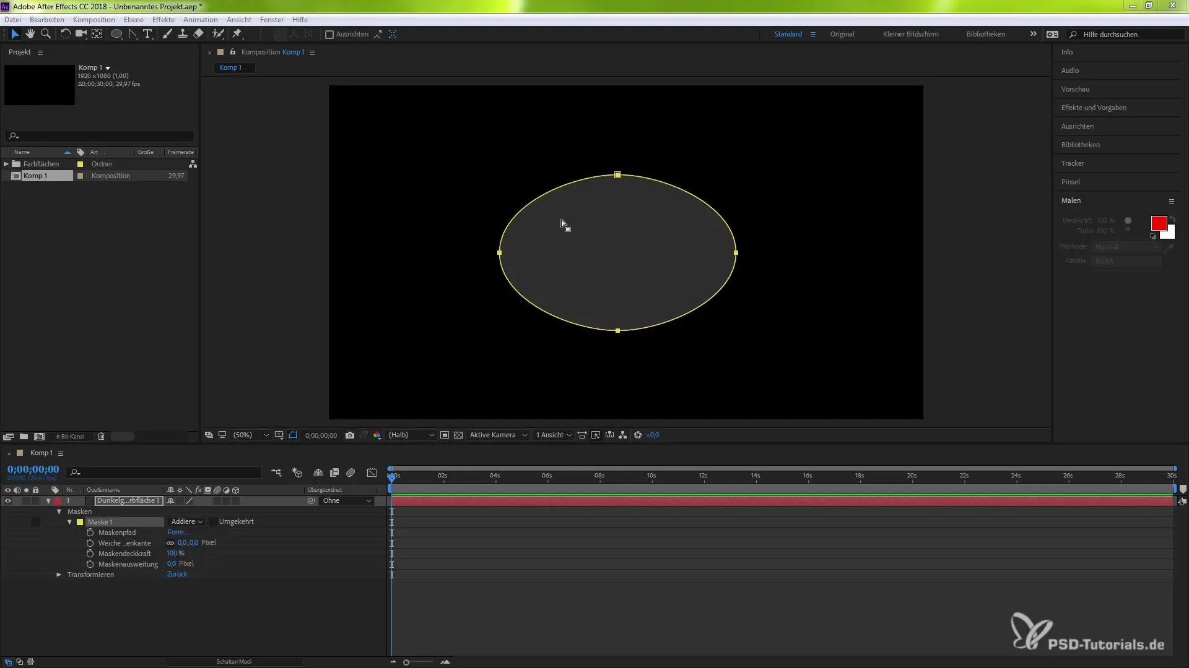The width and height of the screenshot is (1189, 668).
Task: Select the Pan Behind anchor point tool
Action: click(x=97, y=34)
